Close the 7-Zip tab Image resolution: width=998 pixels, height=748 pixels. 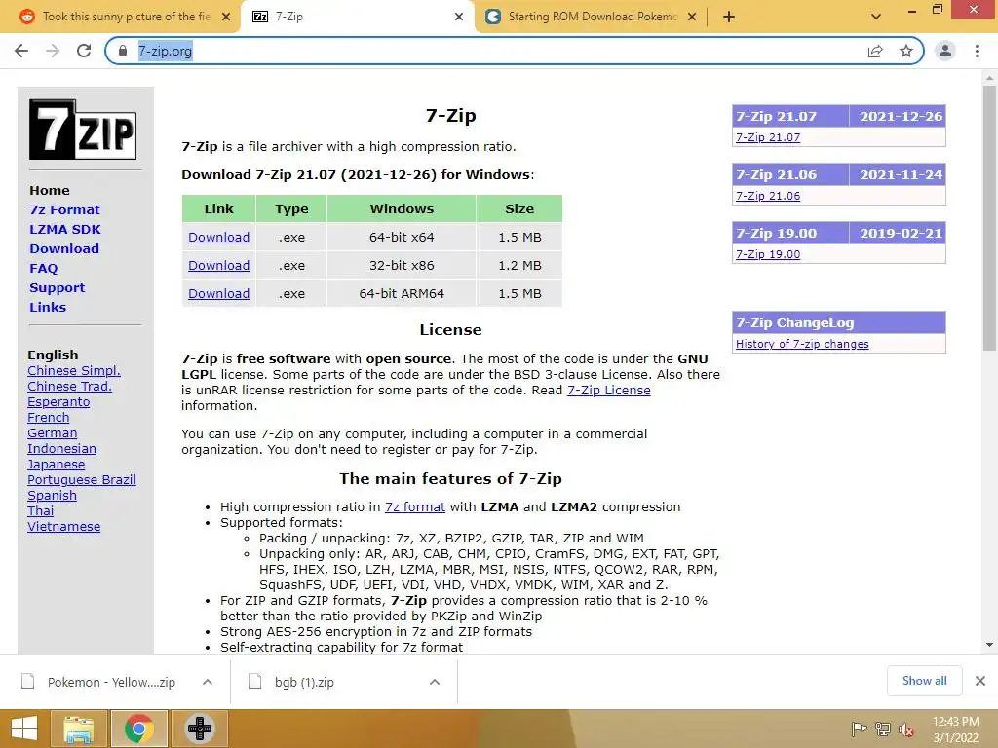[x=459, y=17]
